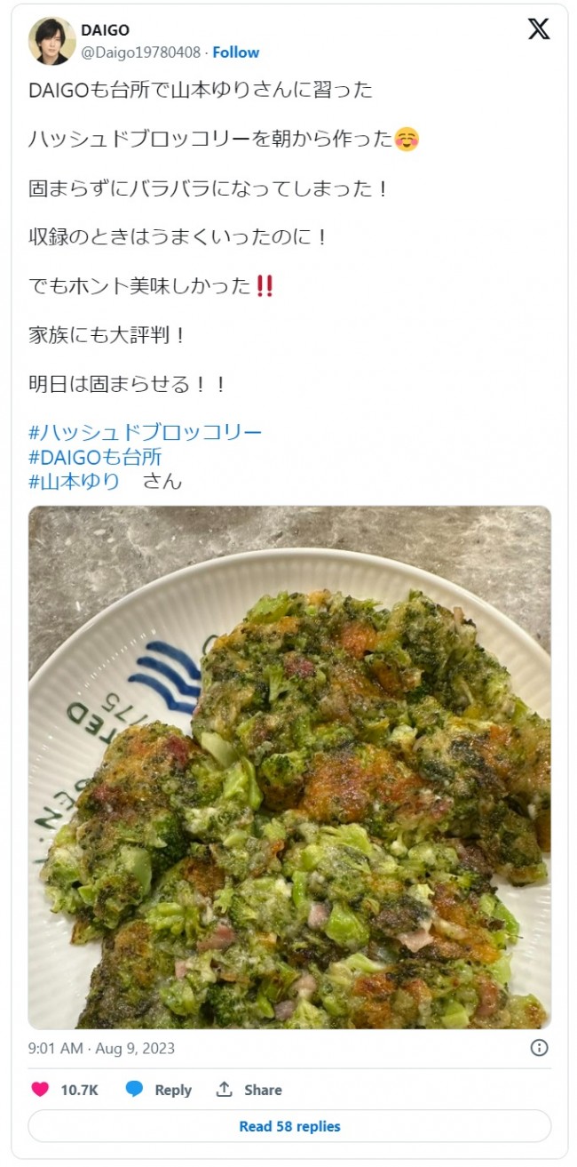Click the Reply text label

[x=173, y=1090]
